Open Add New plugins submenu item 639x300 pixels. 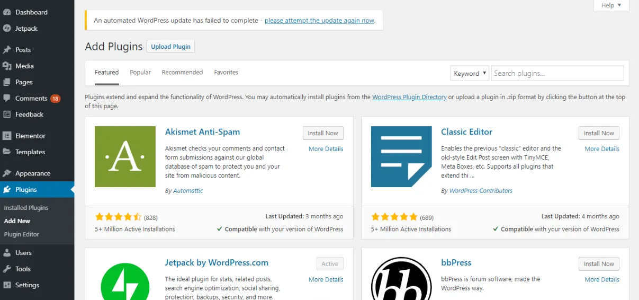[17, 221]
